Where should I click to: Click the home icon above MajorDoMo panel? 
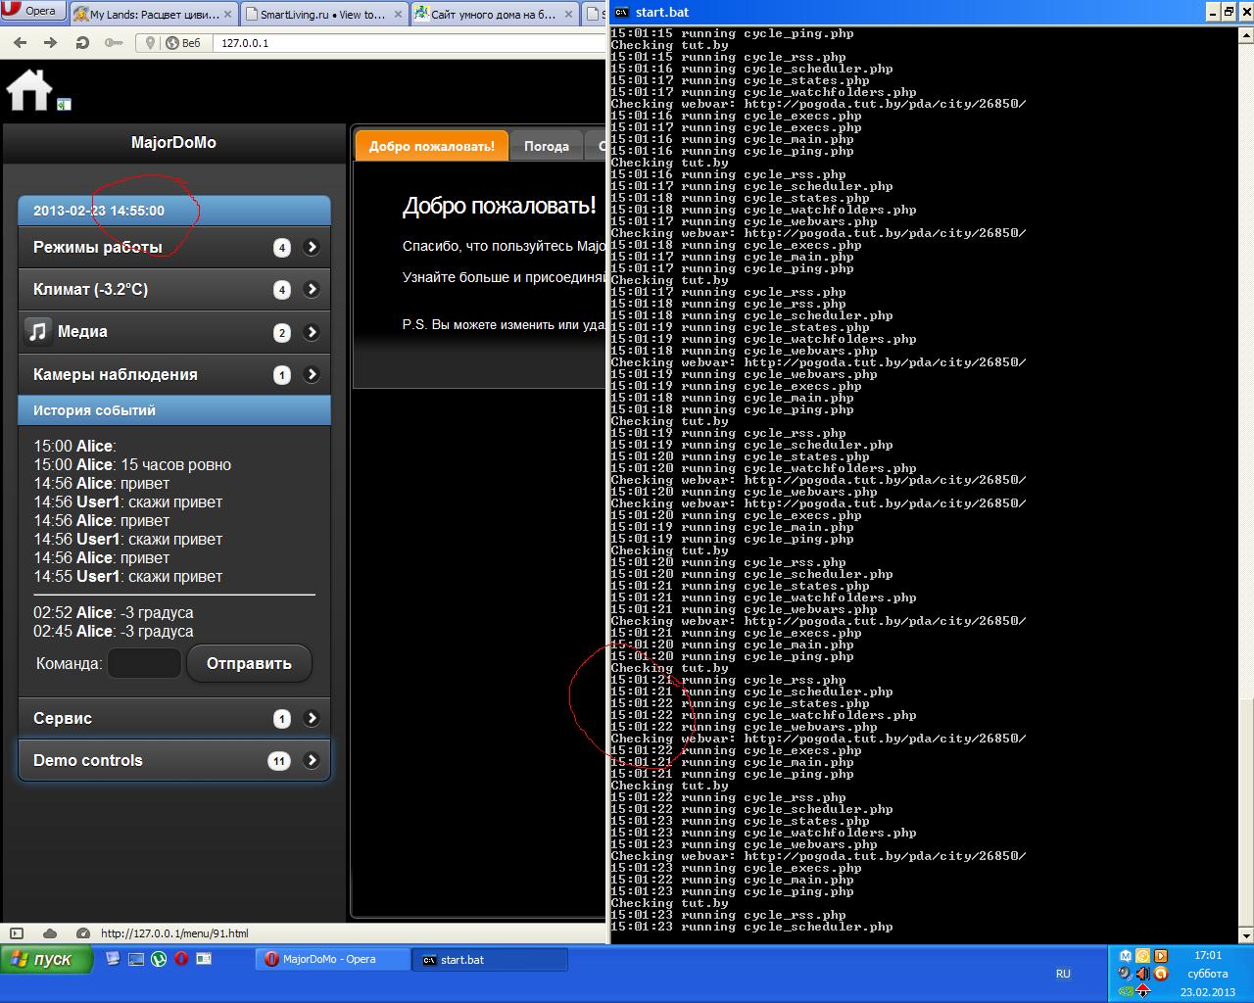29,89
